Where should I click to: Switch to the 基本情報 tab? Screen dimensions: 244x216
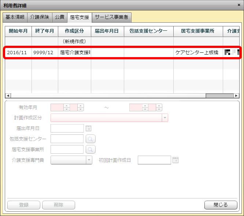pyautogui.click(x=15, y=17)
